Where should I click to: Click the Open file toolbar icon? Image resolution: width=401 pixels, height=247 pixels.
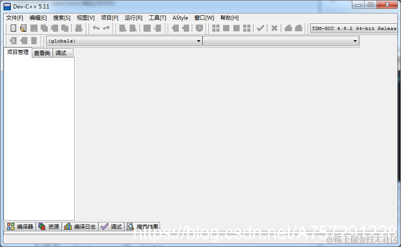[x=23, y=28]
